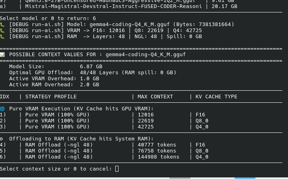Click the KV CACHE TYPE column header
The image size is (288, 179).
(x=217, y=97)
